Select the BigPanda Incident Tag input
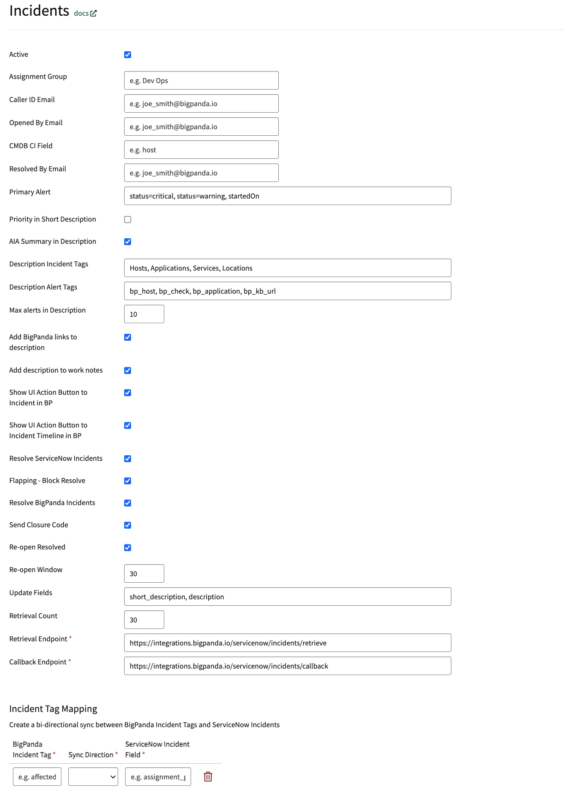The height and width of the screenshot is (790, 564). pos(37,777)
